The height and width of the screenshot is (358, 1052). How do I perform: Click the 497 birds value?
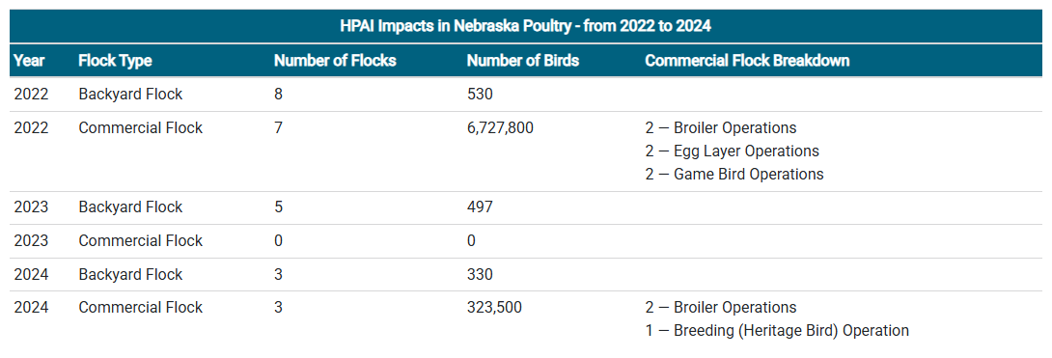[x=480, y=207]
